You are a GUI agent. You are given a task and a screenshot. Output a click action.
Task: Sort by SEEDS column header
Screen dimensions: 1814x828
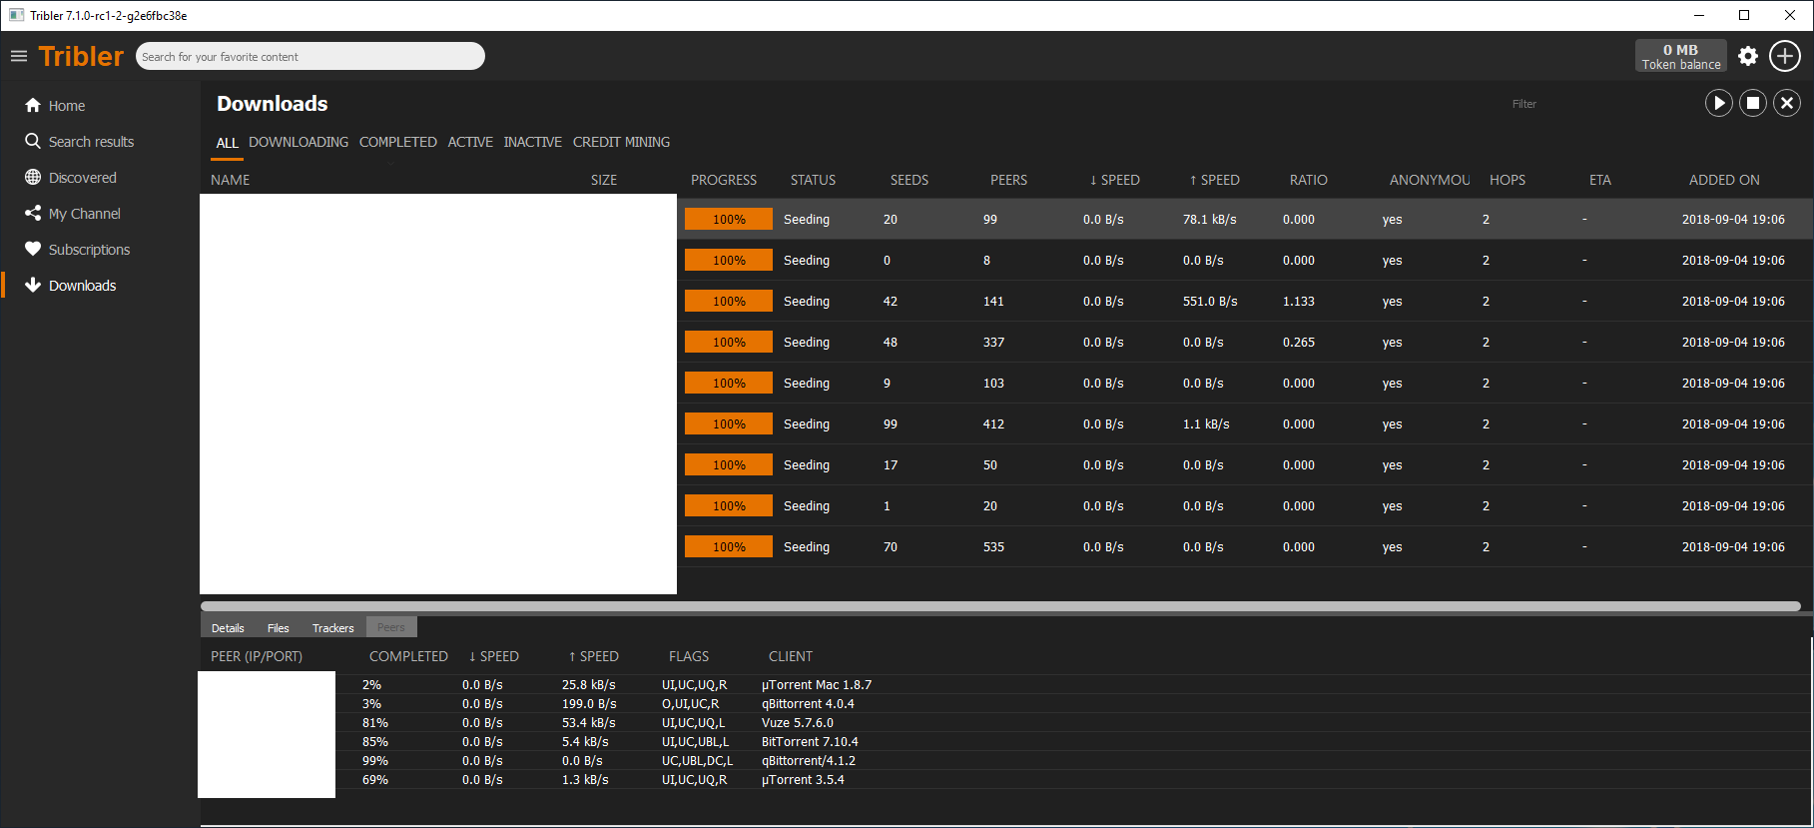(x=909, y=180)
